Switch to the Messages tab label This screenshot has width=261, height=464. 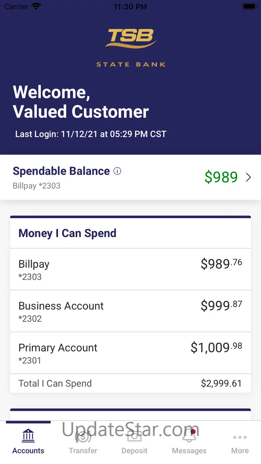pyautogui.click(x=189, y=451)
